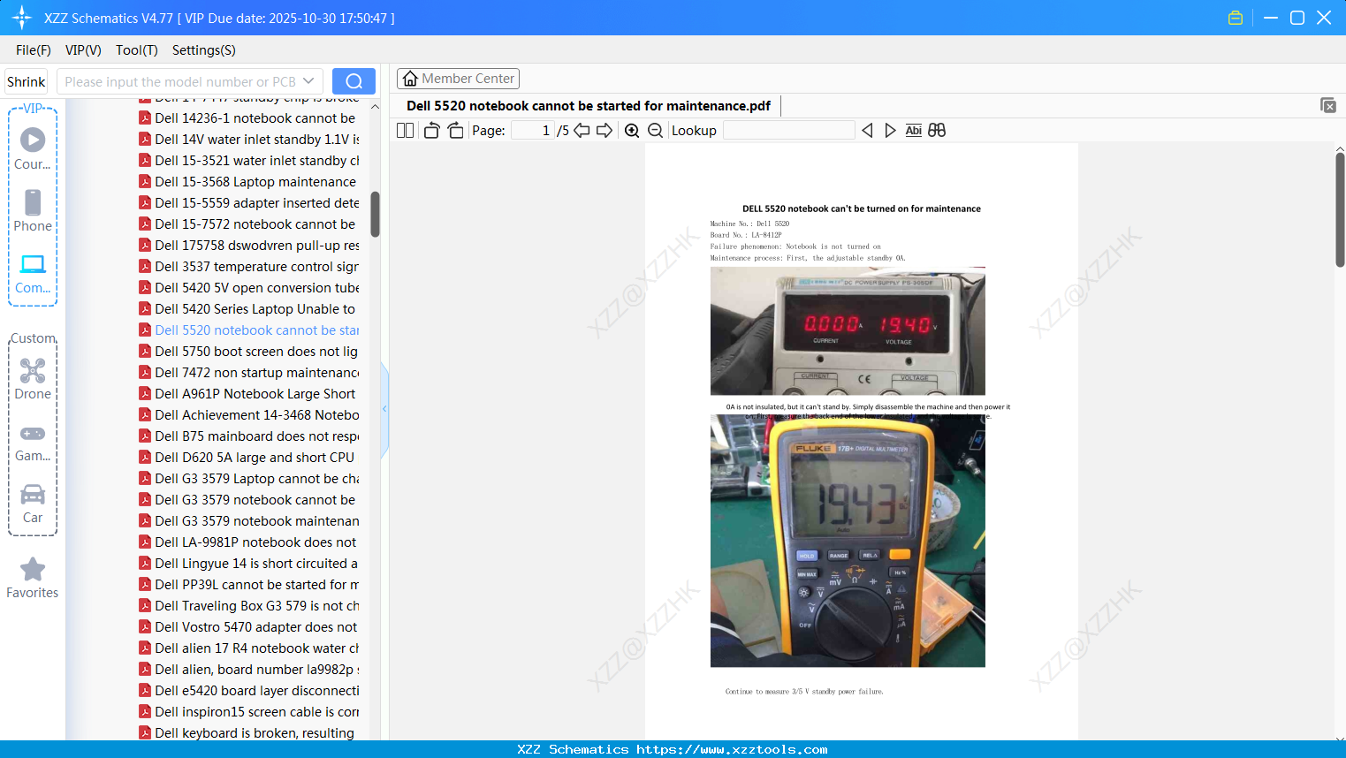The width and height of the screenshot is (1346, 758).
Task: Select the Dell 5520 PDF document tab
Action: point(589,106)
